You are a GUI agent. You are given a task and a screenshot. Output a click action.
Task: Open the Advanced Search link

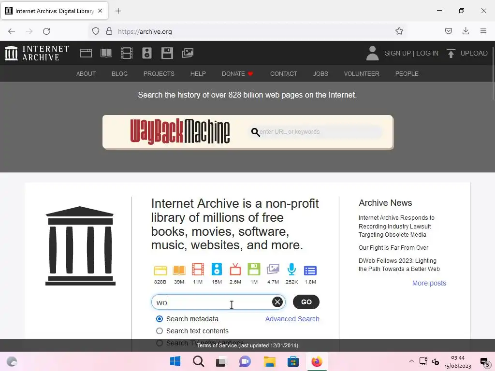click(x=292, y=319)
